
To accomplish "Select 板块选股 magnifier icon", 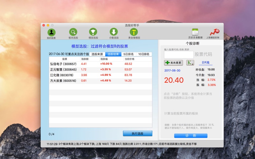I will (73, 32).
